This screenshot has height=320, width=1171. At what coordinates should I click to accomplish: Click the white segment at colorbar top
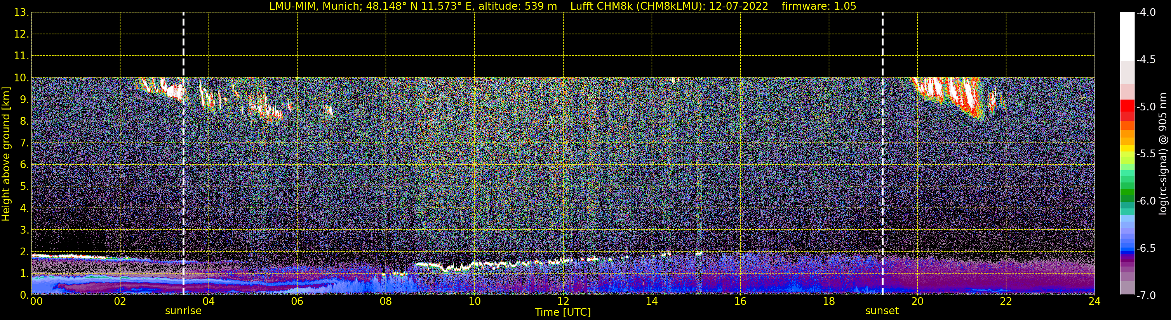[x=1128, y=36]
